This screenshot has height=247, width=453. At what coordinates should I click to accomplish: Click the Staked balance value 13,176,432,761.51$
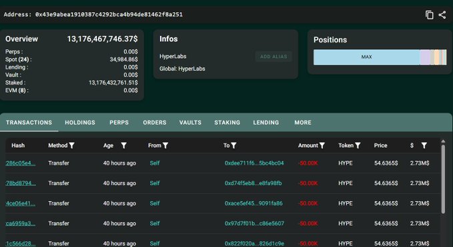tap(113, 83)
